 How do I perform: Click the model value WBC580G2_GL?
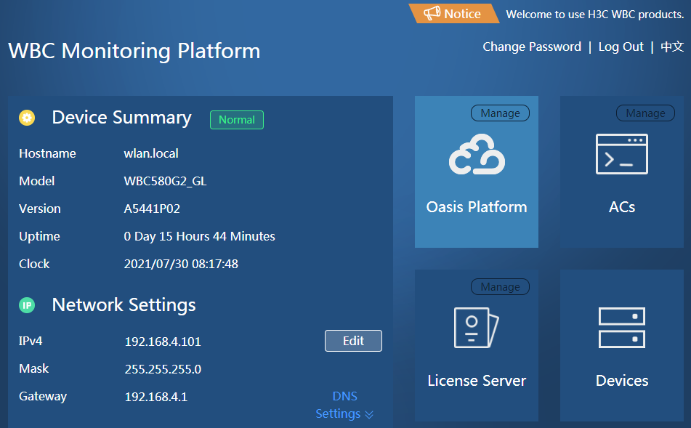165,181
